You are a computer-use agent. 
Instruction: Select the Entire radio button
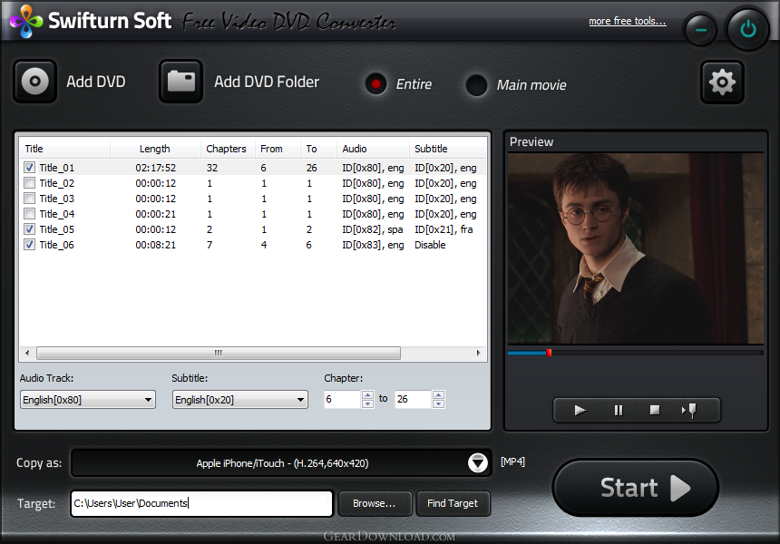tap(375, 84)
